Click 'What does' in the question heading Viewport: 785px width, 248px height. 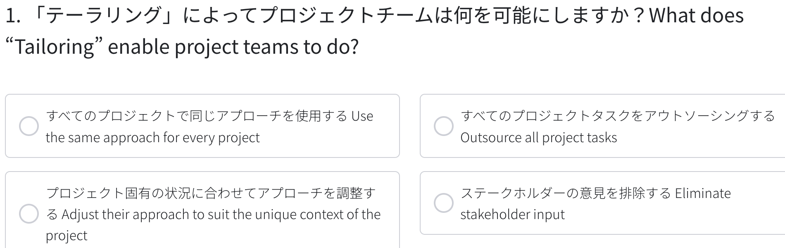pyautogui.click(x=697, y=15)
